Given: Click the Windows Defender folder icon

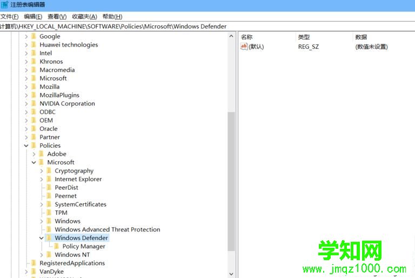Looking at the screenshot, I should pyautogui.click(x=49, y=238).
